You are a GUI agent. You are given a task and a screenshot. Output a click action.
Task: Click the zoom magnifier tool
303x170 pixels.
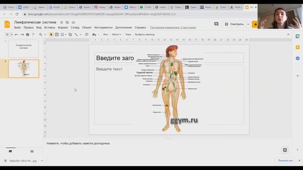(41, 34)
